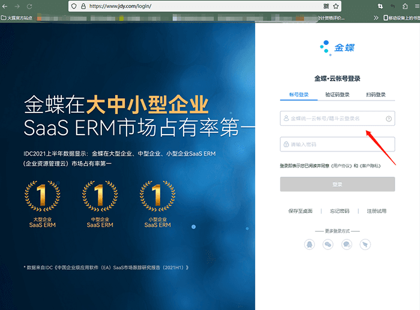Click the IDC2021上半年数据显示 paragraph
Image resolution: width=420 pixels, height=310 pixels.
[x=119, y=159]
